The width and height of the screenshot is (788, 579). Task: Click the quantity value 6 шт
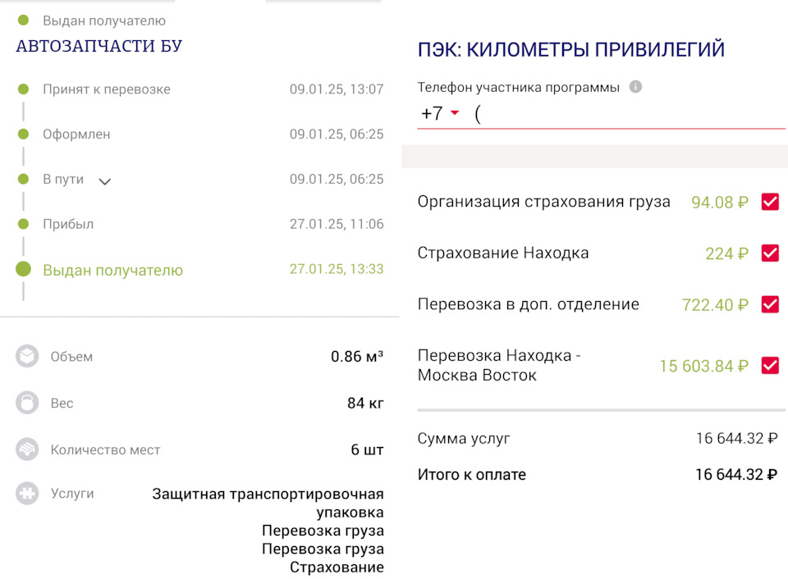367,449
